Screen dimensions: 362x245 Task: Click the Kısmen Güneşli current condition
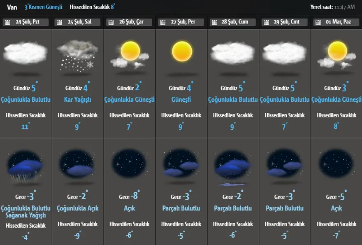[x=45, y=7]
